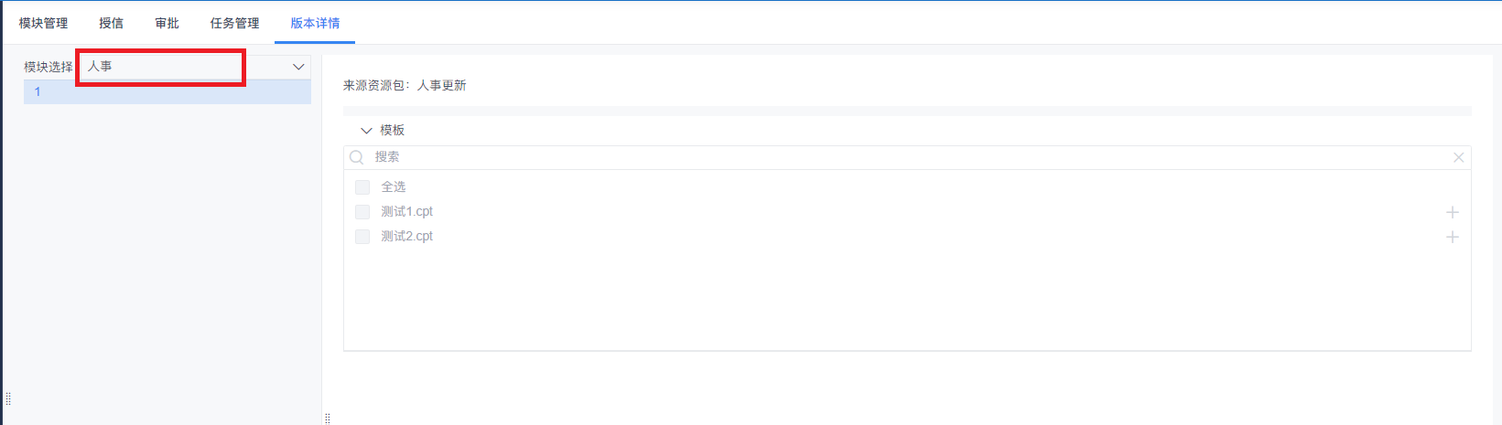Viewport: 1502px width, 425px height.
Task: Select version 1 in the list
Action: click(x=167, y=91)
